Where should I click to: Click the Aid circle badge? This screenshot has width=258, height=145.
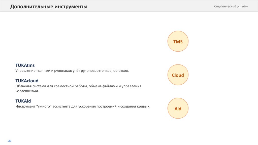[x=178, y=109]
